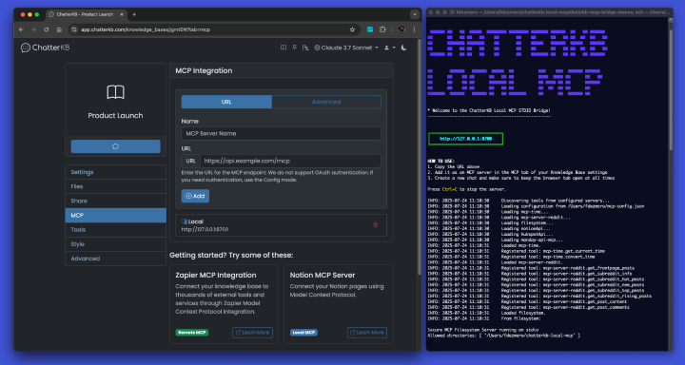Click the Local MCP blue badge
The width and height of the screenshot is (685, 365).
tap(303, 333)
